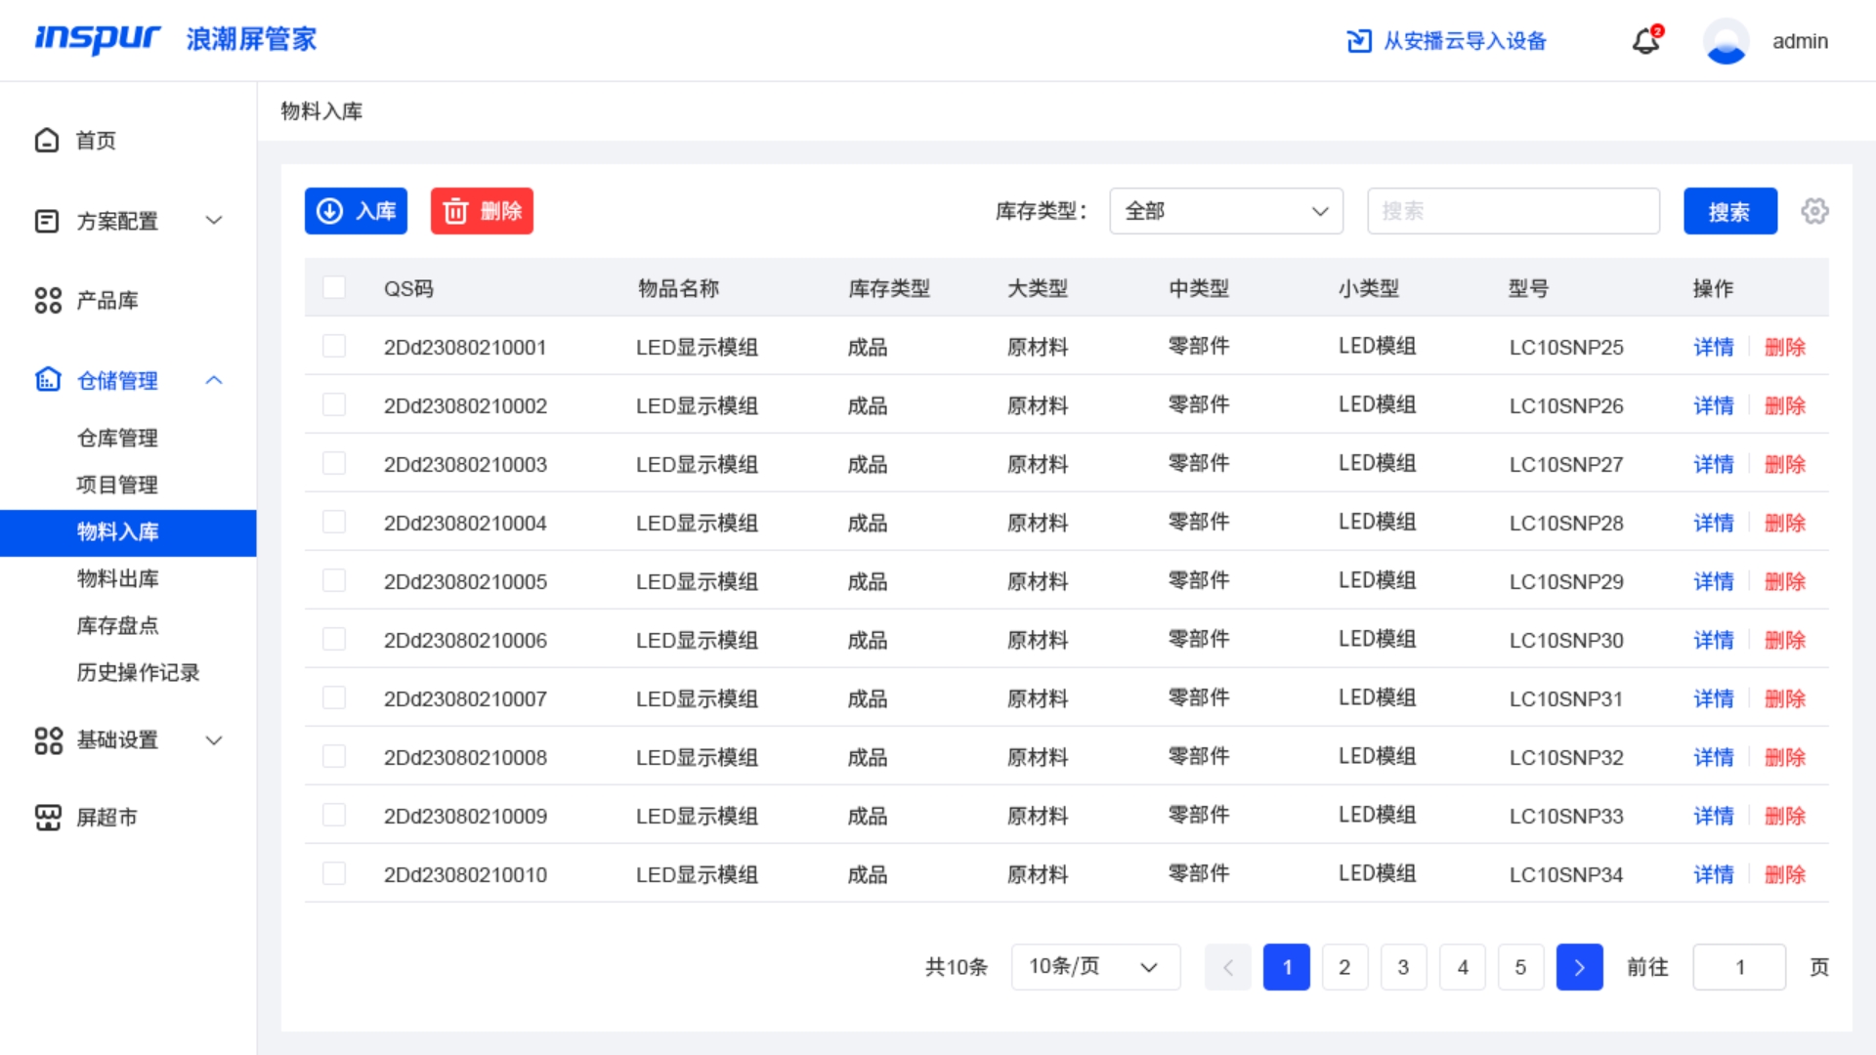Open notification bell icon
Viewport: 1876px width, 1055px height.
[1646, 41]
